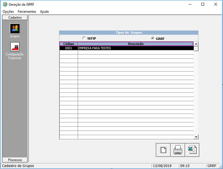Close the Geração da GRRF window
223x169 pixels.
tap(216, 4)
